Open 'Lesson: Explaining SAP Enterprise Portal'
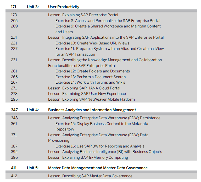201x182 pixels. (x=83, y=15)
